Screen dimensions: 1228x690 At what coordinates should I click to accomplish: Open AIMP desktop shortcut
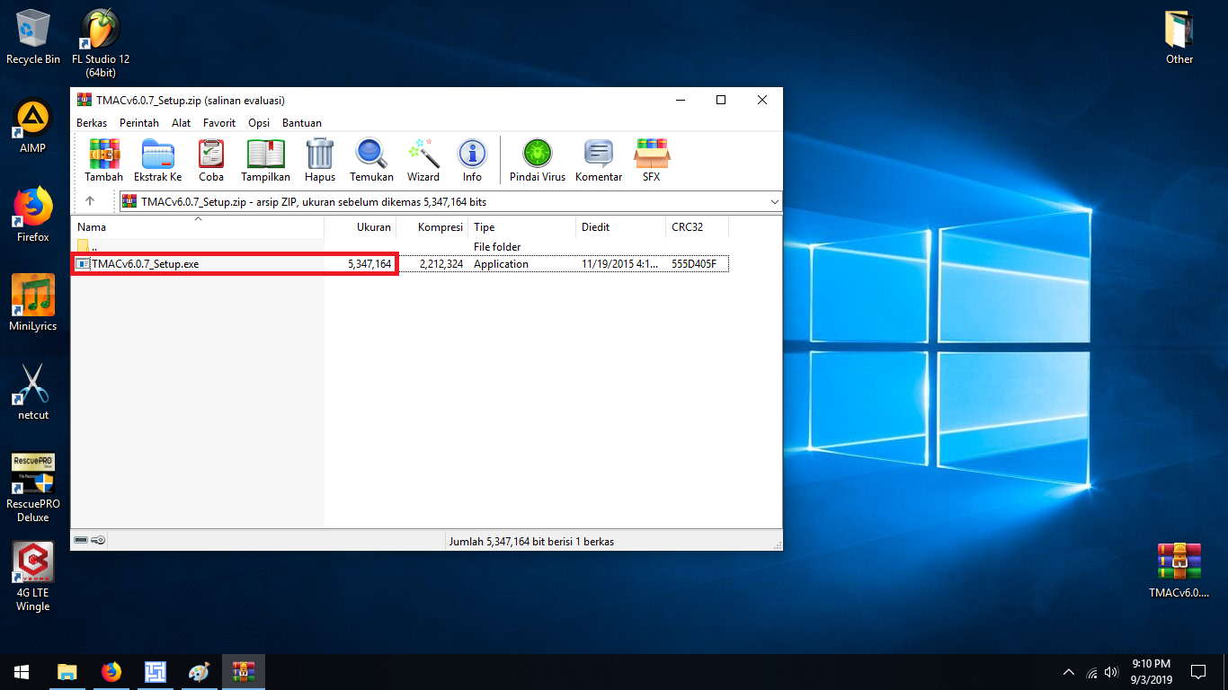point(33,127)
